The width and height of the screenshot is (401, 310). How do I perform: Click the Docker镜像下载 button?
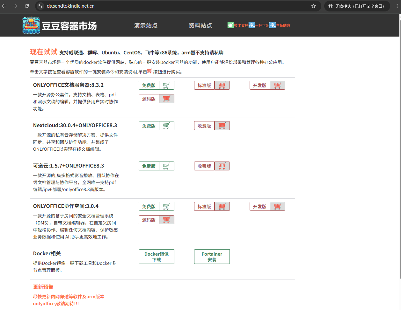[157, 257]
